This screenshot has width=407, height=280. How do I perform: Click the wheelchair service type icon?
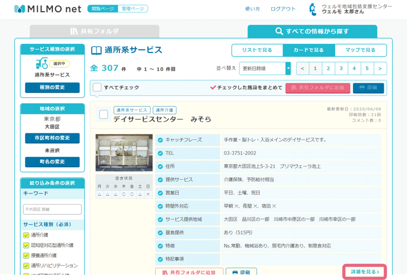42,64
